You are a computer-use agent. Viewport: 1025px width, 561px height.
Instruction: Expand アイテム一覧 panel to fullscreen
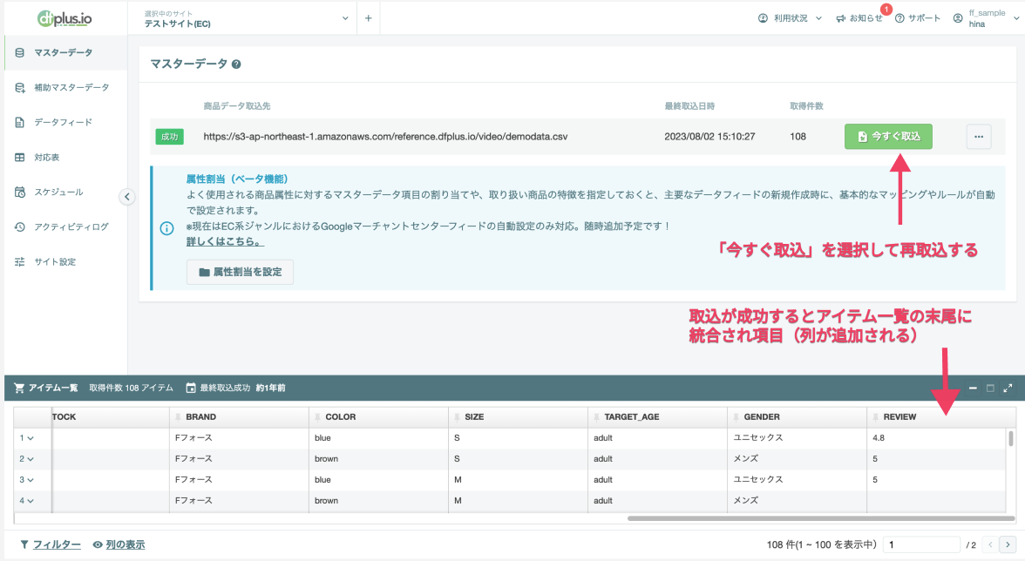tap(1008, 388)
